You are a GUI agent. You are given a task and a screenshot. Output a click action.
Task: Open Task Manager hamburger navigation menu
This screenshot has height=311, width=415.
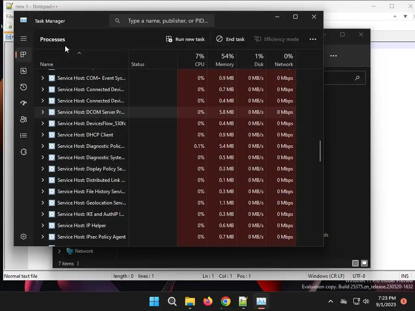[x=23, y=38]
